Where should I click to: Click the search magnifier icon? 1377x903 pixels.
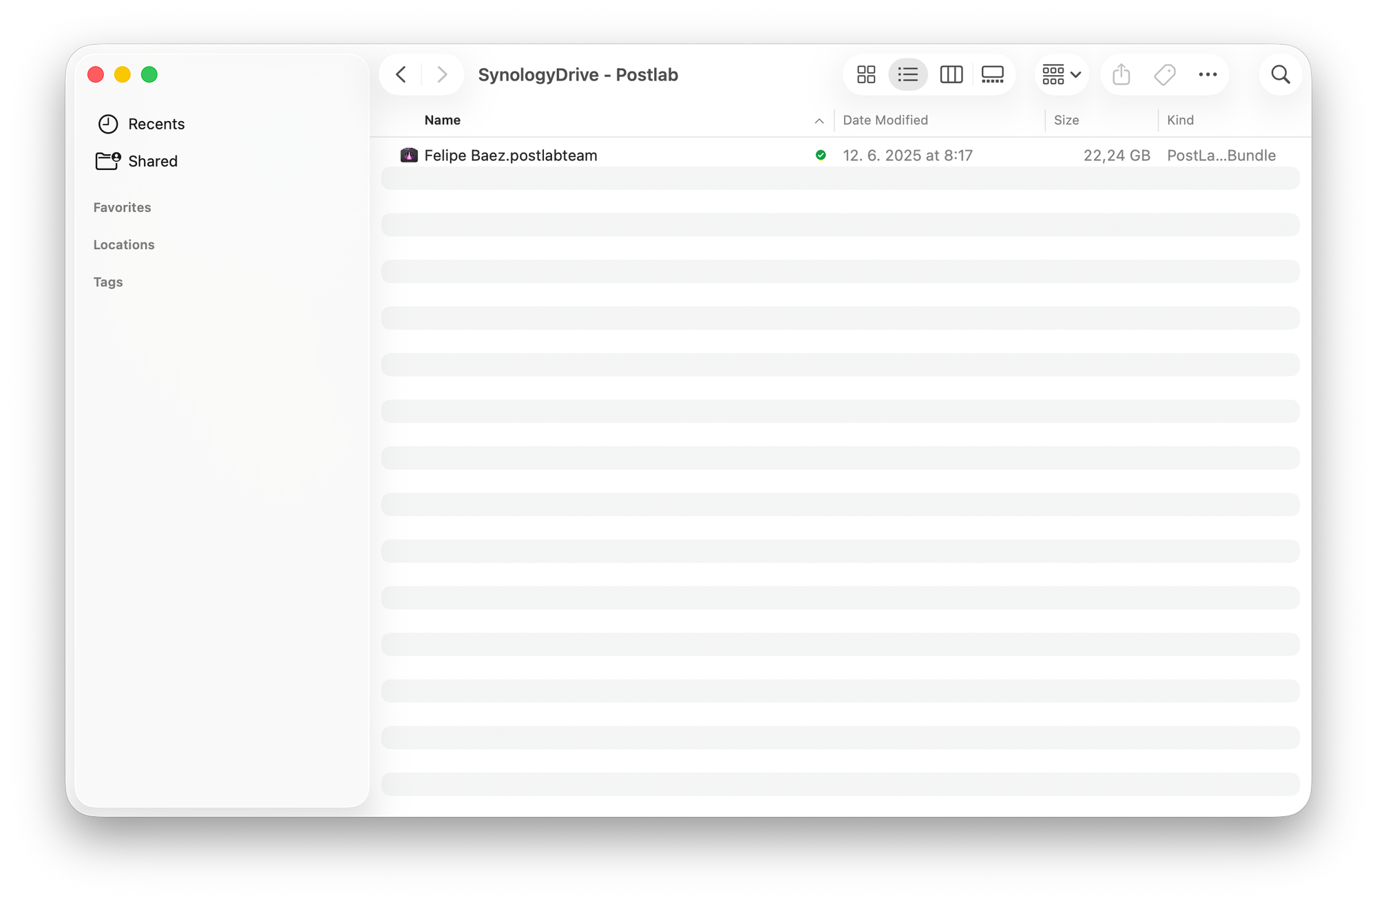click(x=1280, y=74)
